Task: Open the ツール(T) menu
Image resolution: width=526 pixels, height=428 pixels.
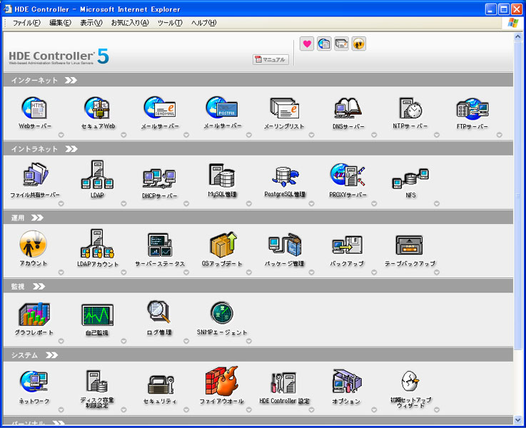Action: 170,23
